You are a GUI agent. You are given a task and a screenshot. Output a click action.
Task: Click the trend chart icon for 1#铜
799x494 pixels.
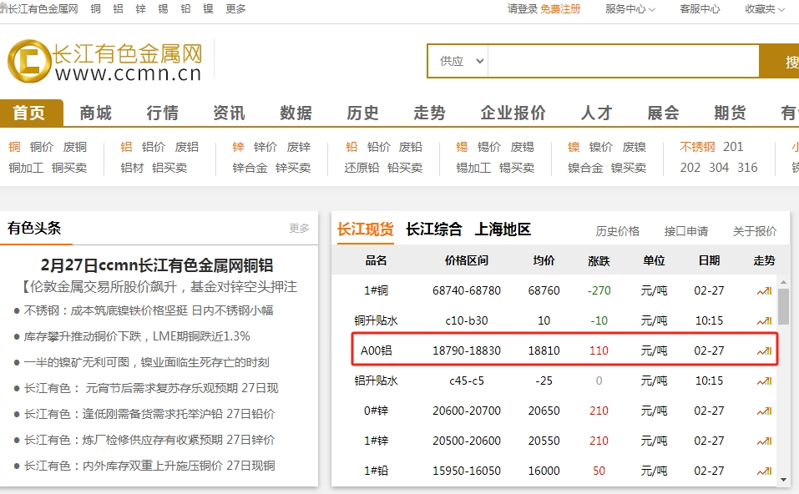coord(764,291)
